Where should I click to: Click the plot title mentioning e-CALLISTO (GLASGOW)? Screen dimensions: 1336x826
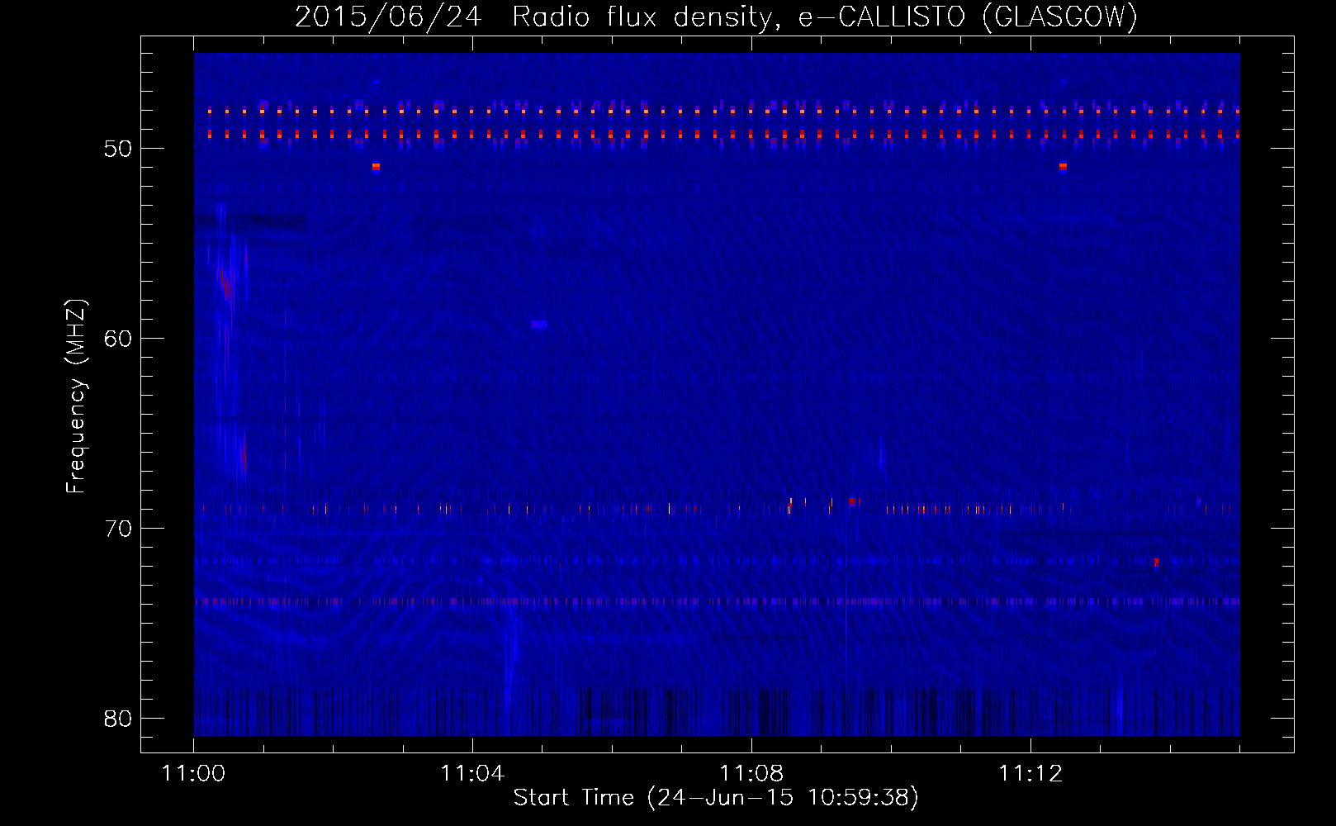pos(716,17)
